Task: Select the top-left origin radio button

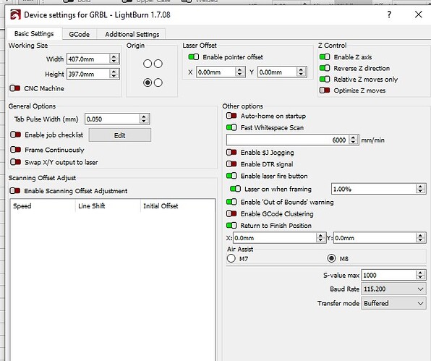Action: (148, 64)
